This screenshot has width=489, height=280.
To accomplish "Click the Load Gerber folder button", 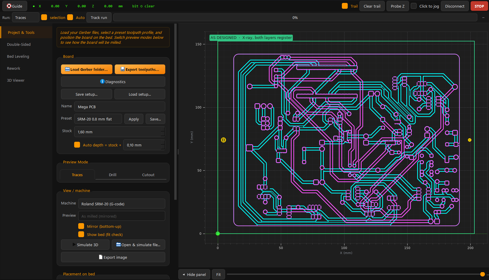I will click(x=87, y=69).
